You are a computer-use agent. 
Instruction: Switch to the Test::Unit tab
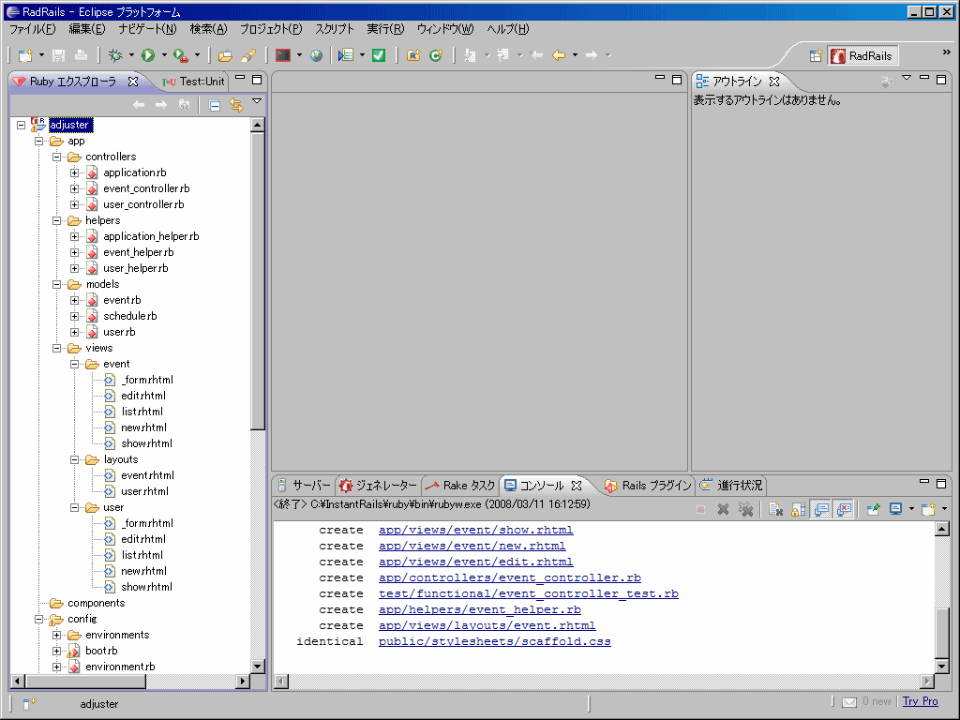[194, 81]
